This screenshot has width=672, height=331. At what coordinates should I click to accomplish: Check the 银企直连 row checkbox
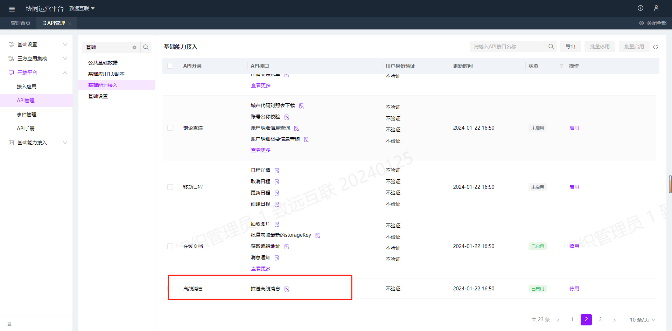pyautogui.click(x=170, y=128)
